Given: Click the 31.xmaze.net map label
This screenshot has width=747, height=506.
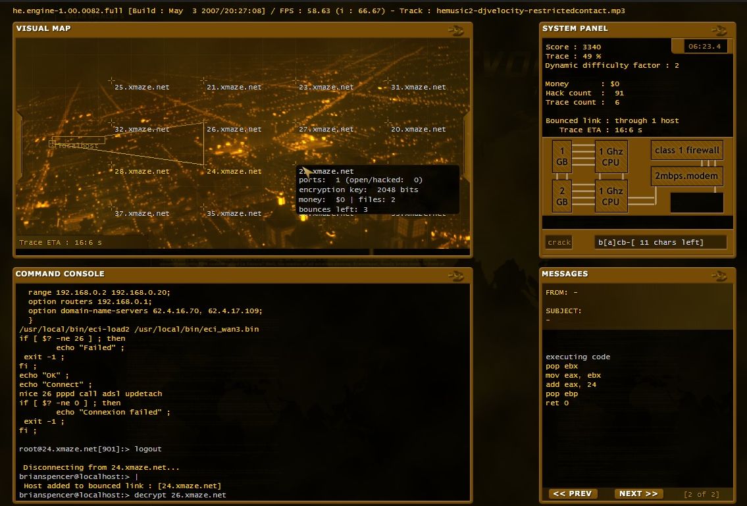Looking at the screenshot, I should click(x=419, y=86).
